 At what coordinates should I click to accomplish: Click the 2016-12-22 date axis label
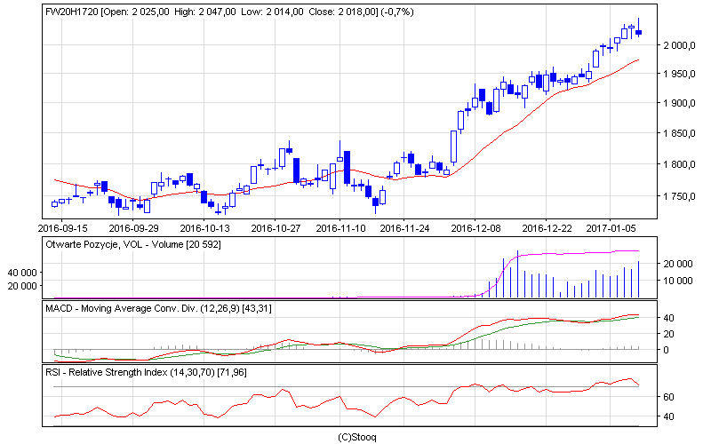tap(547, 228)
